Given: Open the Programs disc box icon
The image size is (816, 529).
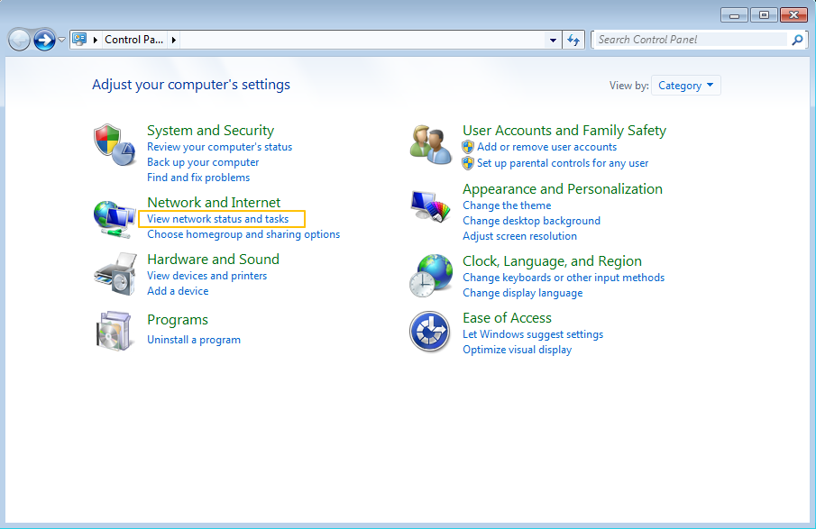Looking at the screenshot, I should click(114, 331).
